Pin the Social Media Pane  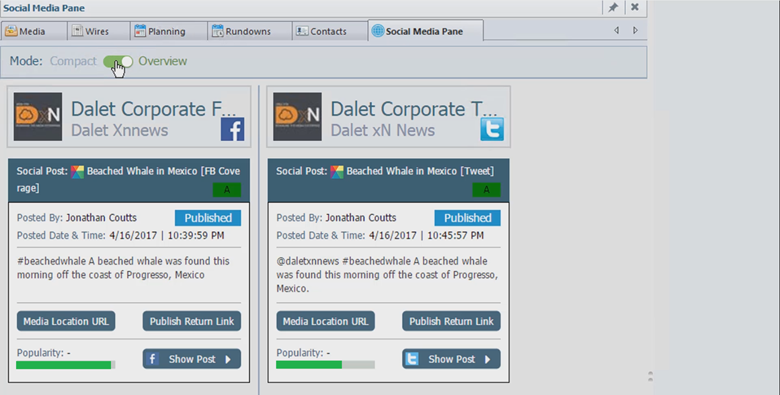pos(613,7)
